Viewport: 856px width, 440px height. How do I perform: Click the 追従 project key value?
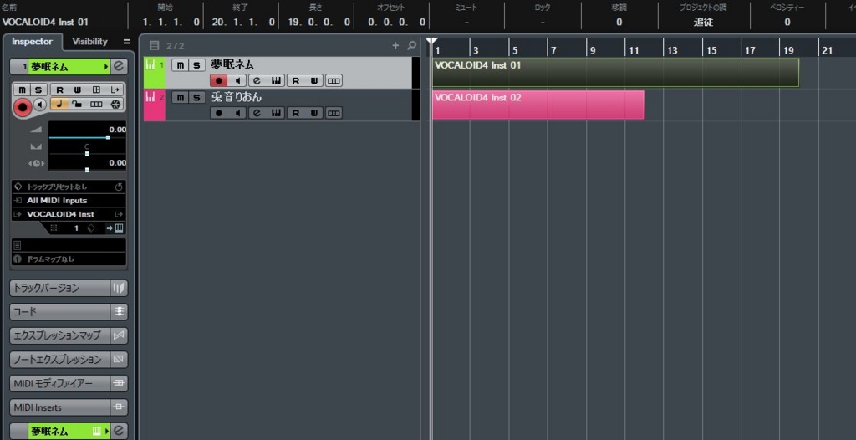pyautogui.click(x=703, y=22)
